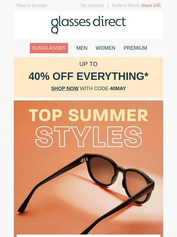Select the MEN navigation item
Image resolution: width=177 pixels, height=237 pixels.
(x=82, y=48)
